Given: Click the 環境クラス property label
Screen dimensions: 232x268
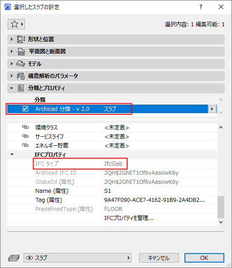Looking at the screenshot, I should pos(47,128).
